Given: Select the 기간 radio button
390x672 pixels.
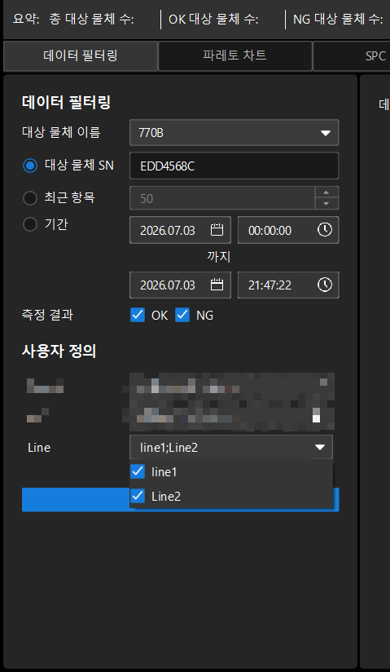Looking at the screenshot, I should pyautogui.click(x=30, y=224).
